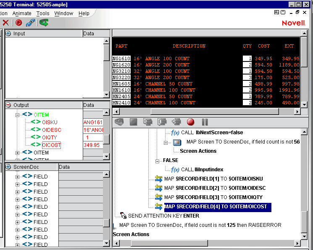Click the red X delete icon in toolbar
The height and width of the screenshot is (250, 313).
[5, 23]
